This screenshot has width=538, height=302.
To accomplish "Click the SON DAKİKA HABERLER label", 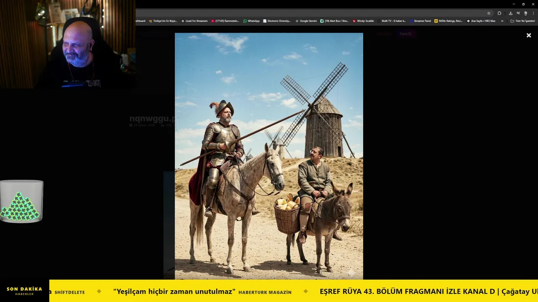I will (x=24, y=291).
